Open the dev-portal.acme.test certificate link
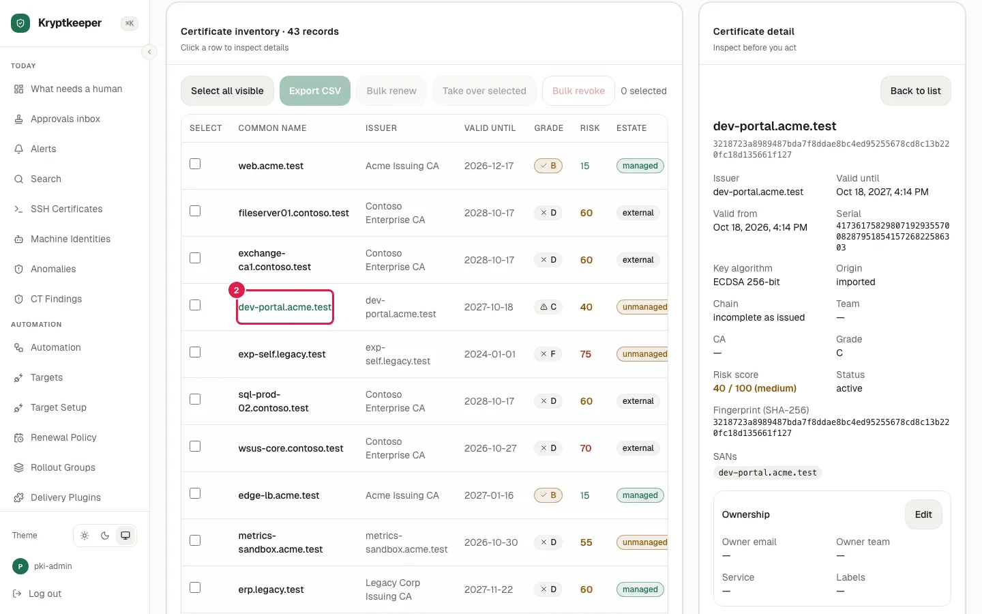The image size is (982, 614). pyautogui.click(x=285, y=307)
